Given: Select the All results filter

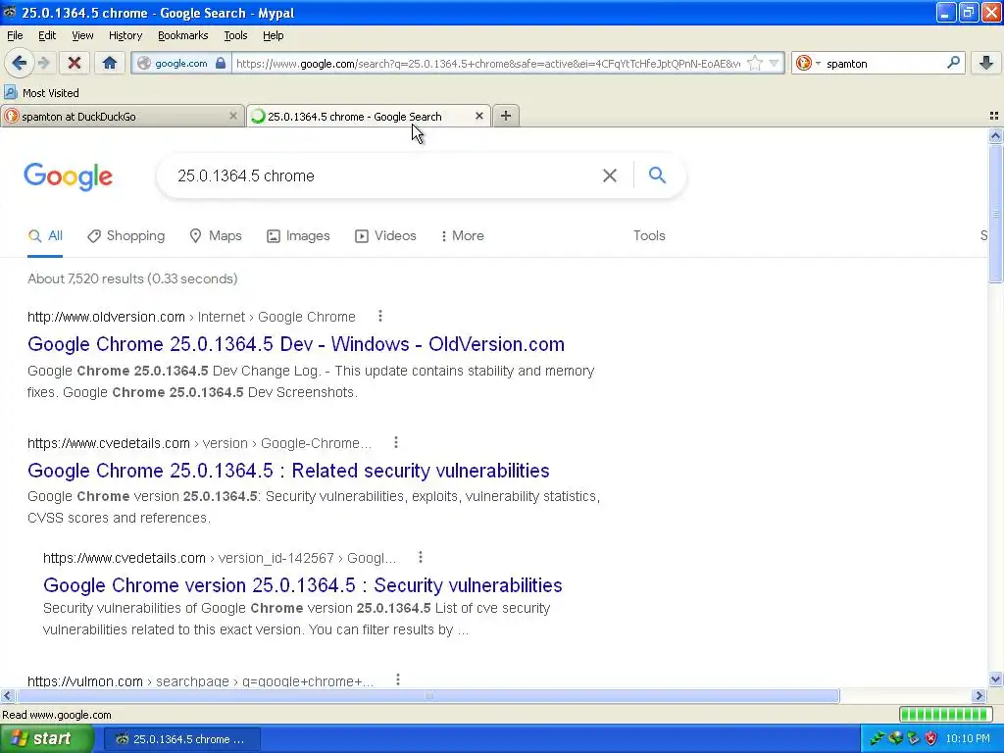Looking at the screenshot, I should click(x=45, y=235).
